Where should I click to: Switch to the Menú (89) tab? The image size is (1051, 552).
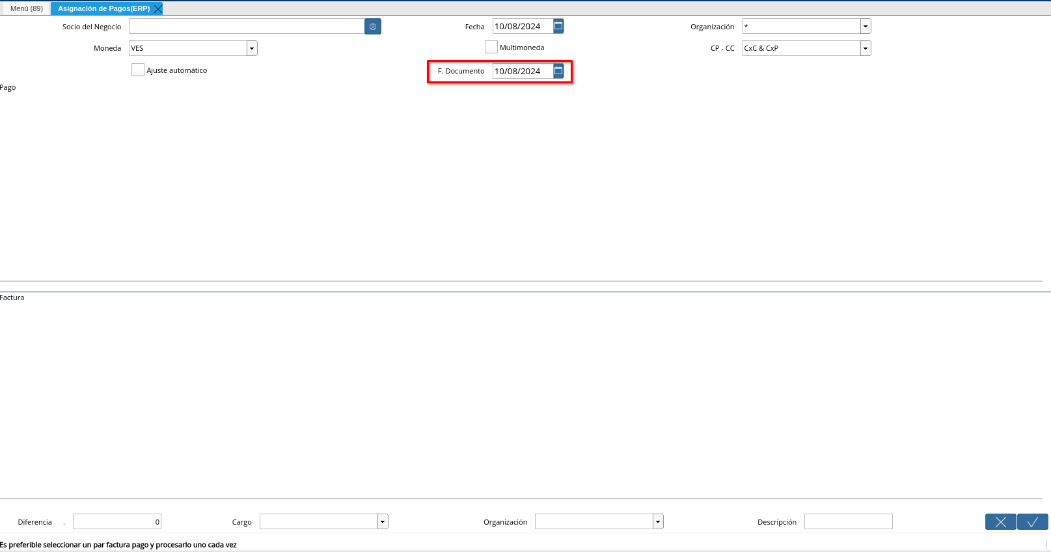(x=27, y=8)
